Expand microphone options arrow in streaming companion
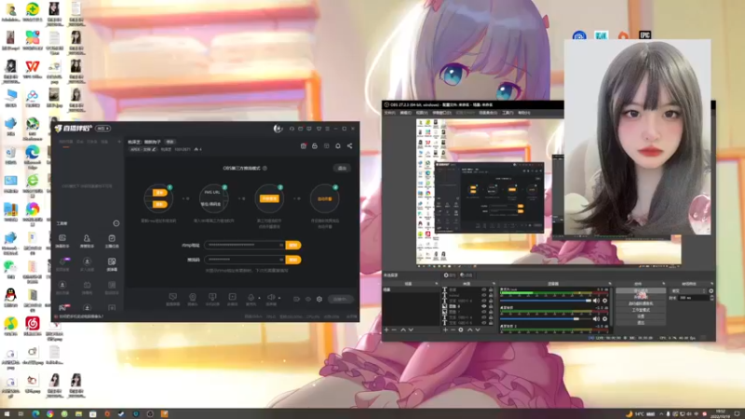This screenshot has width=745, height=419. tap(260, 298)
